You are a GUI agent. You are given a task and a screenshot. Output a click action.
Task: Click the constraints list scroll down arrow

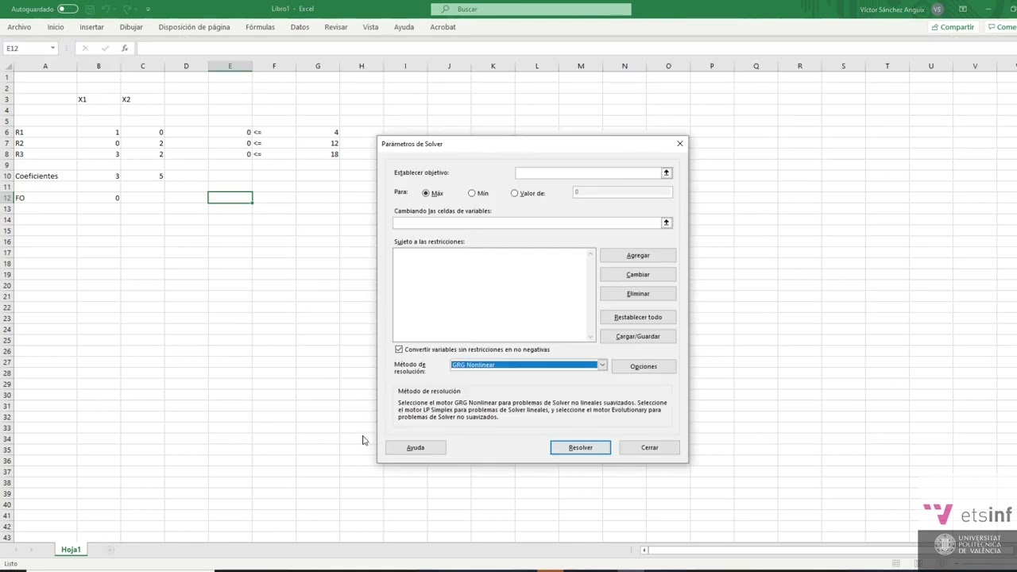(590, 336)
